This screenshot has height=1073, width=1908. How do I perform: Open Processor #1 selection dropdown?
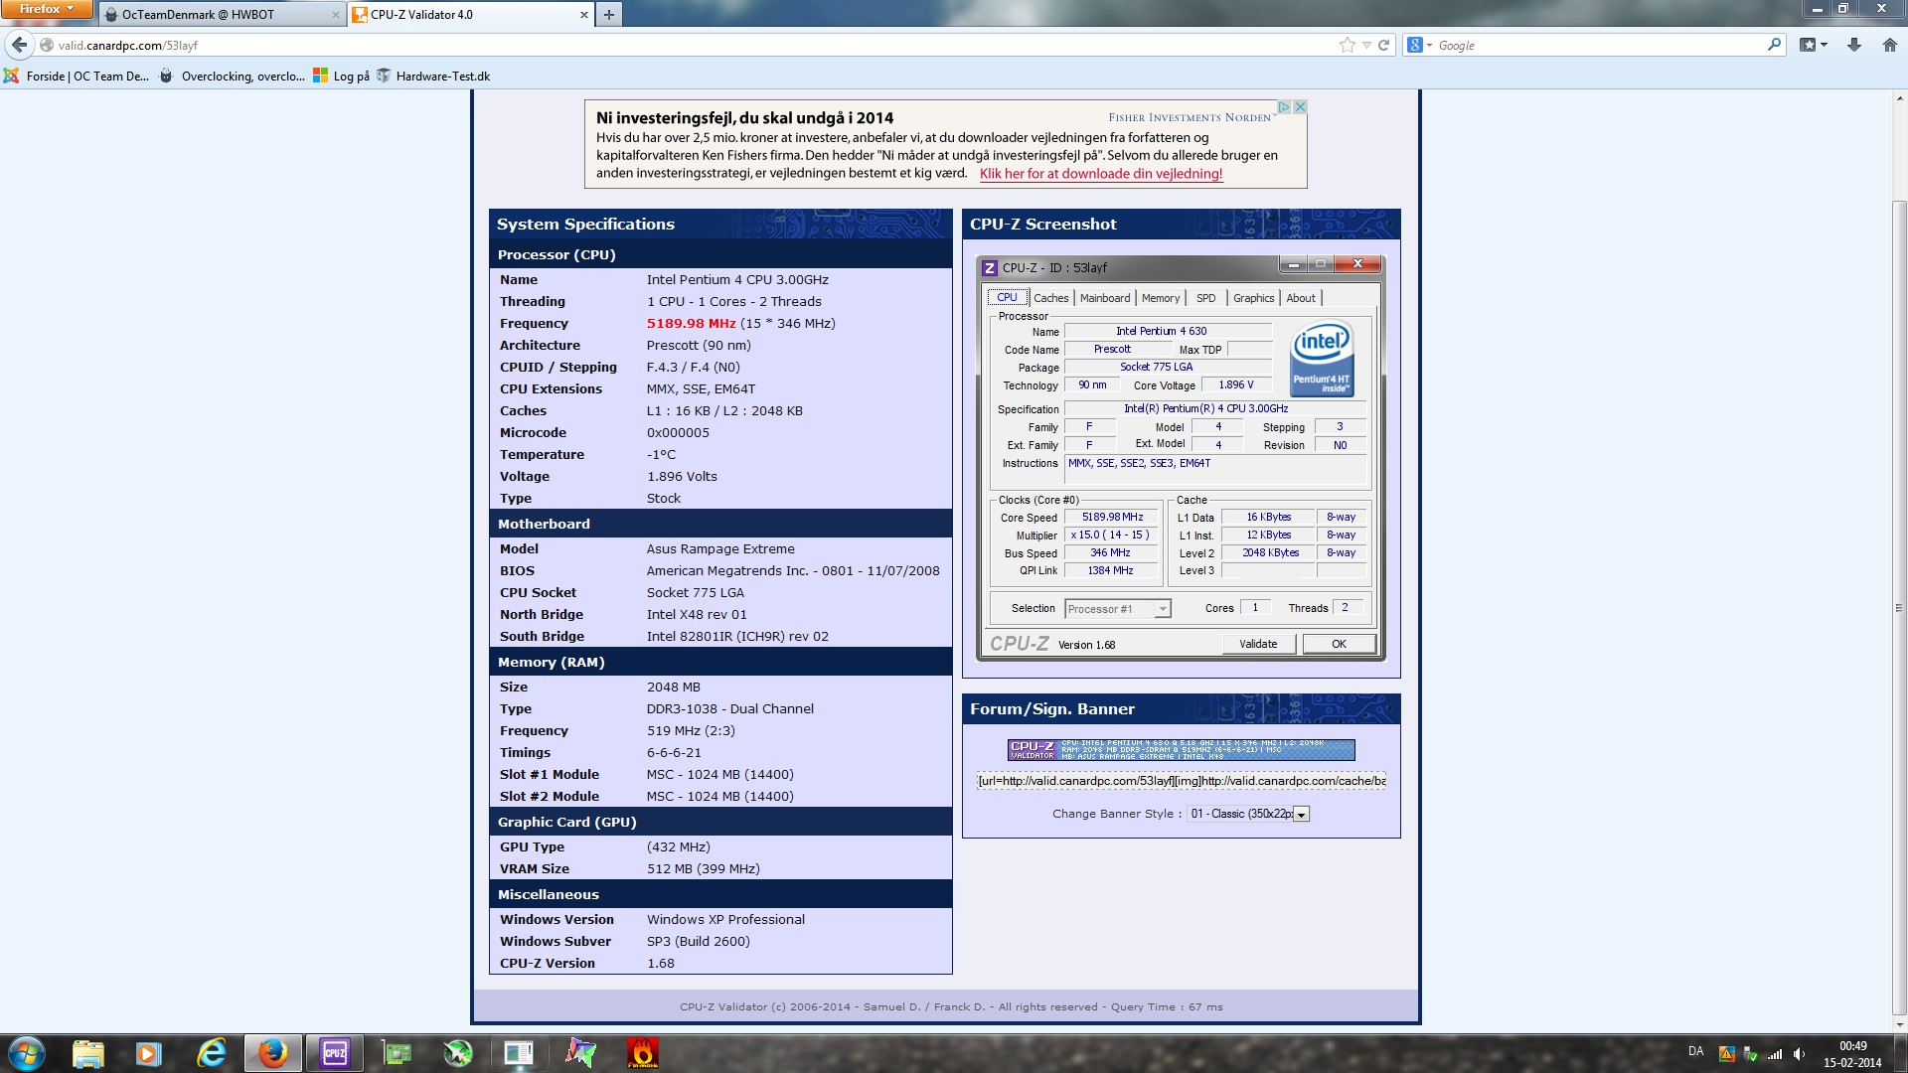pyautogui.click(x=1118, y=609)
